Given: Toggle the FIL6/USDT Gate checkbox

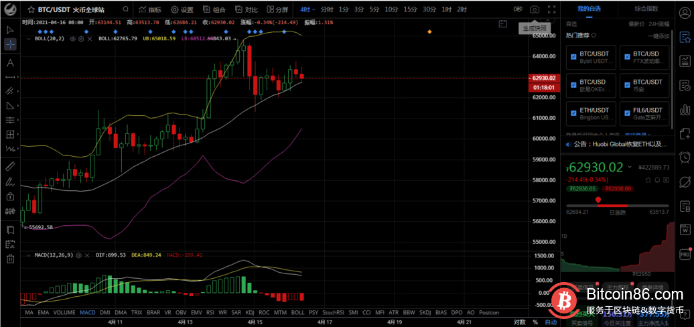Looking at the screenshot, I should click(628, 113).
